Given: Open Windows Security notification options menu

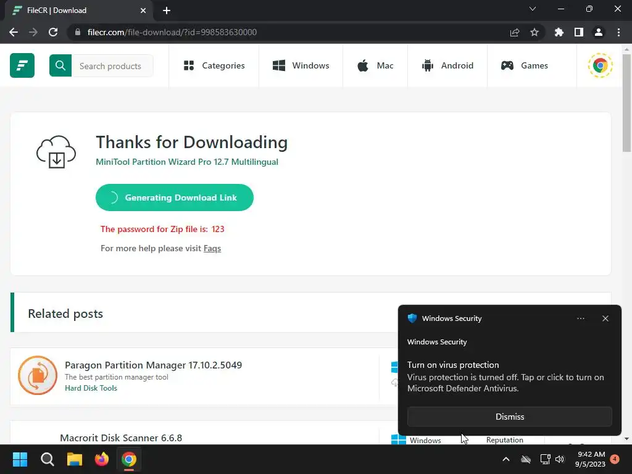Looking at the screenshot, I should click(x=580, y=318).
